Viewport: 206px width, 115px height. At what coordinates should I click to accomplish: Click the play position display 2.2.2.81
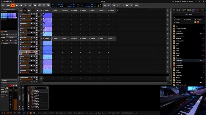(71, 4)
